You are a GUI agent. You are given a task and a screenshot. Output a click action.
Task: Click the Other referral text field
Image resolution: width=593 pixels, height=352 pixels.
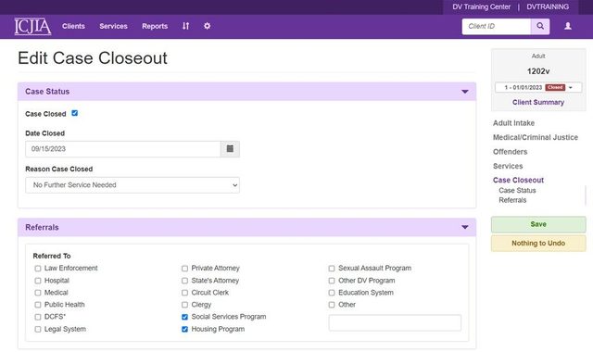click(x=395, y=323)
